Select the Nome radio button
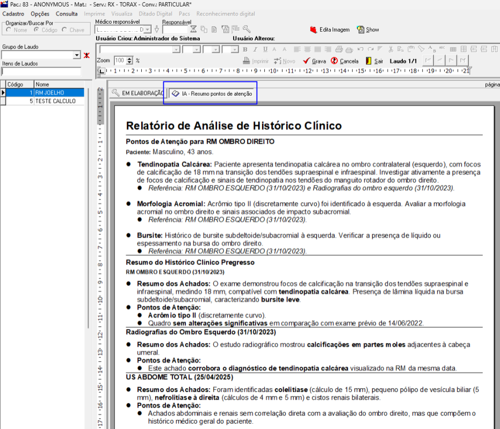The height and width of the screenshot is (429, 500). point(9,30)
